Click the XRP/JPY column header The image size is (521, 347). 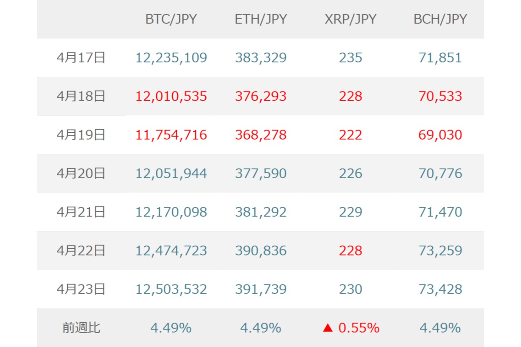pos(350,20)
